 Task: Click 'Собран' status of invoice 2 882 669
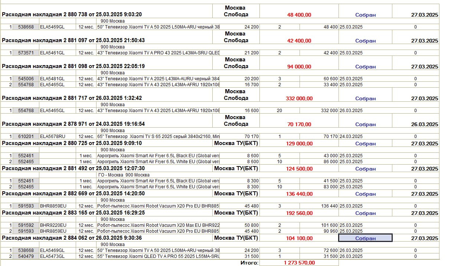[x=366, y=194]
